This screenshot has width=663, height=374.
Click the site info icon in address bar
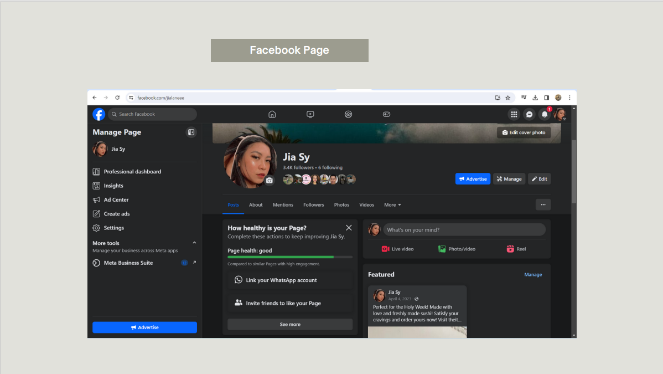131,98
